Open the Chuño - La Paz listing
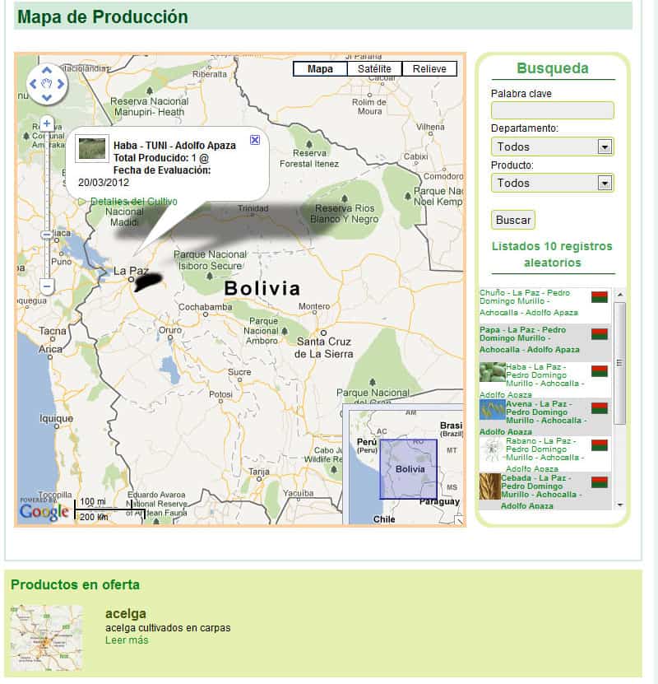 (x=529, y=302)
